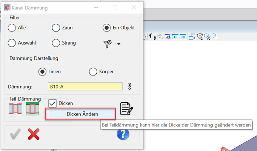The height and width of the screenshot is (151, 257).
Task: Click the Dicken Ändern button
Action: (x=82, y=114)
